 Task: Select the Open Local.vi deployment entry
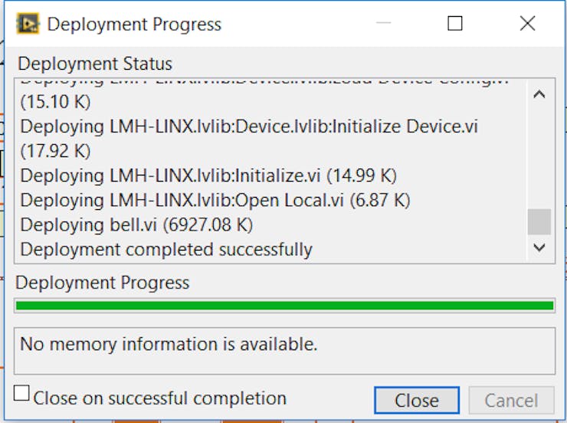tap(215, 200)
